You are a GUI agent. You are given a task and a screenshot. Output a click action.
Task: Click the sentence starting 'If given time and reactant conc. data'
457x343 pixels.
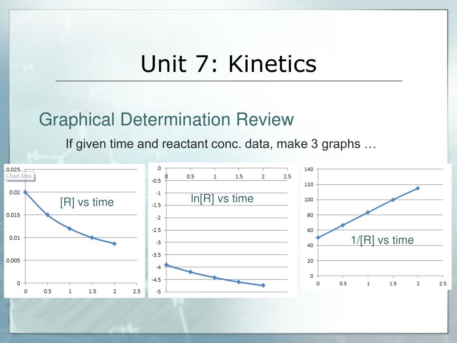pyautogui.click(x=220, y=144)
